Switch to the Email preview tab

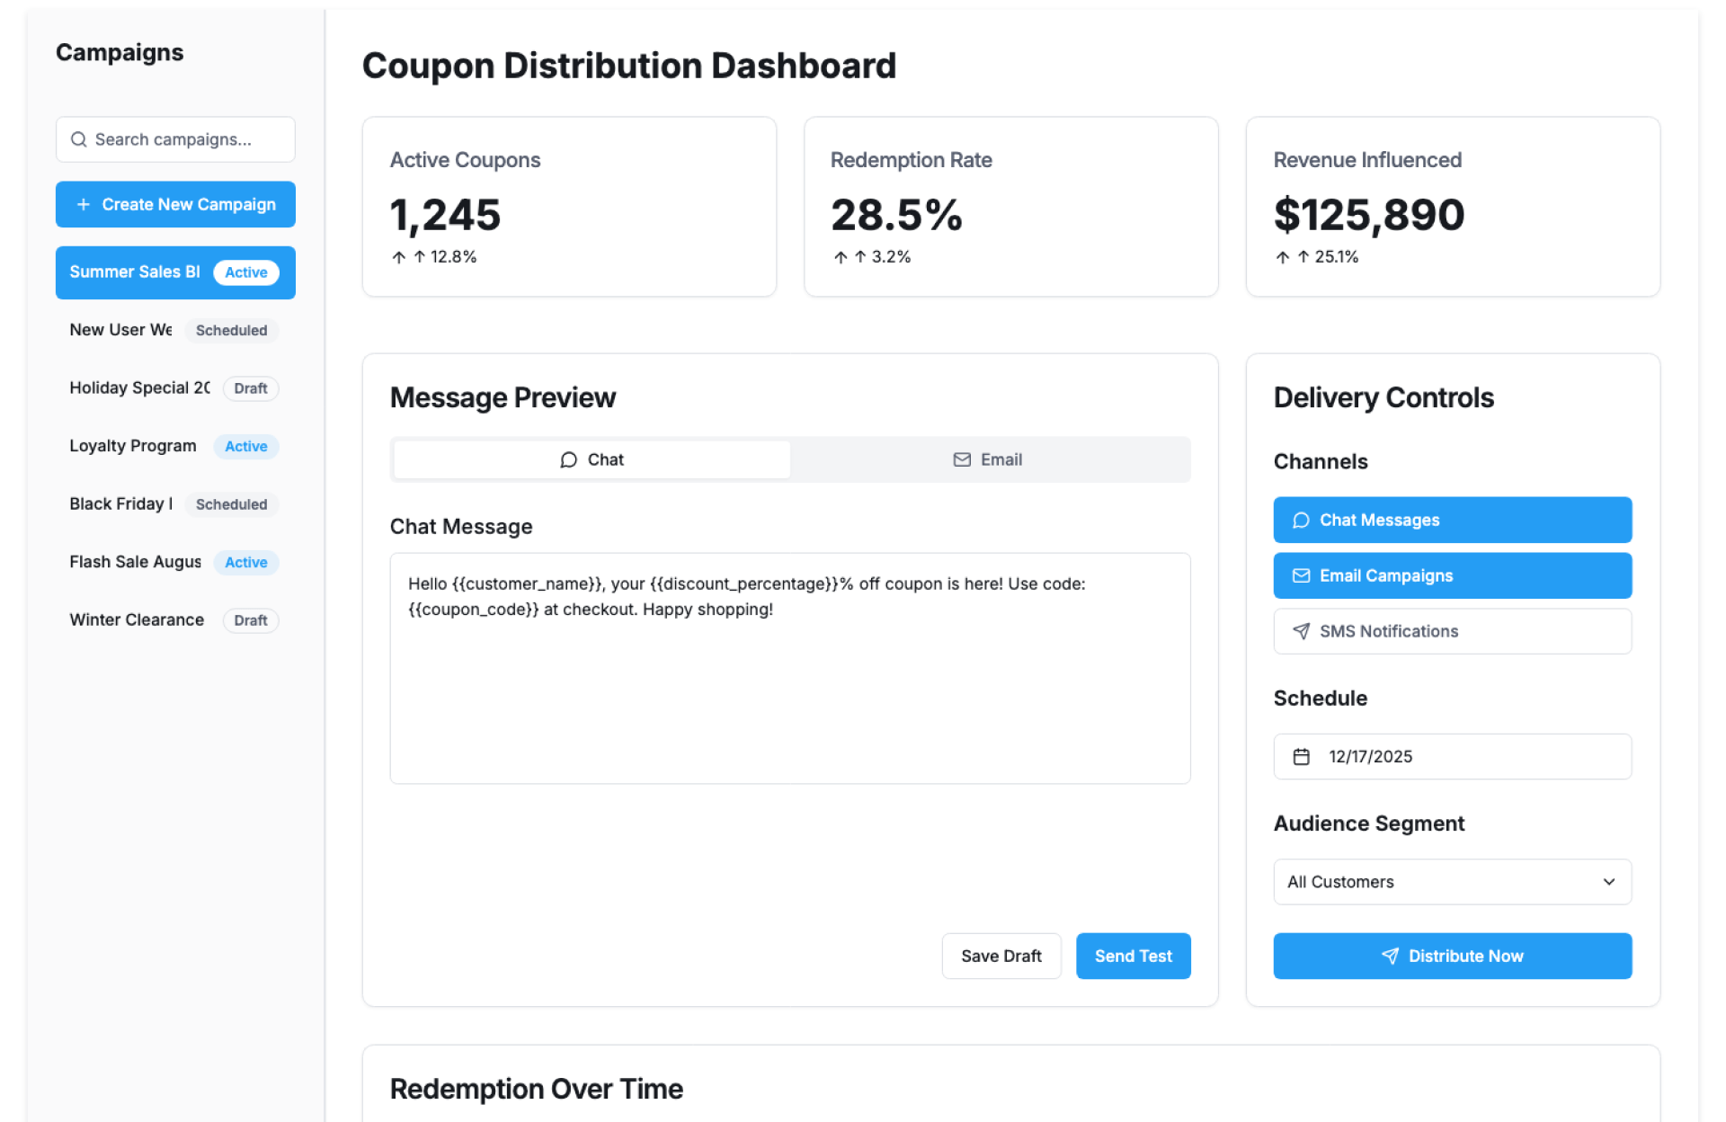pyautogui.click(x=989, y=460)
